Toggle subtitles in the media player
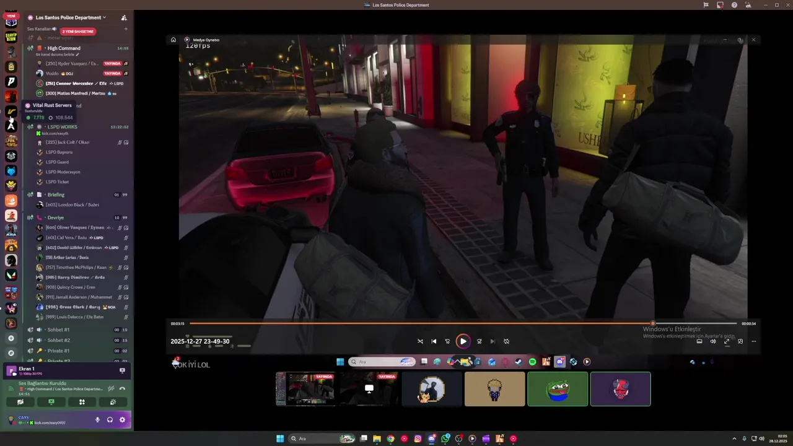The width and height of the screenshot is (793, 446). (x=699, y=341)
